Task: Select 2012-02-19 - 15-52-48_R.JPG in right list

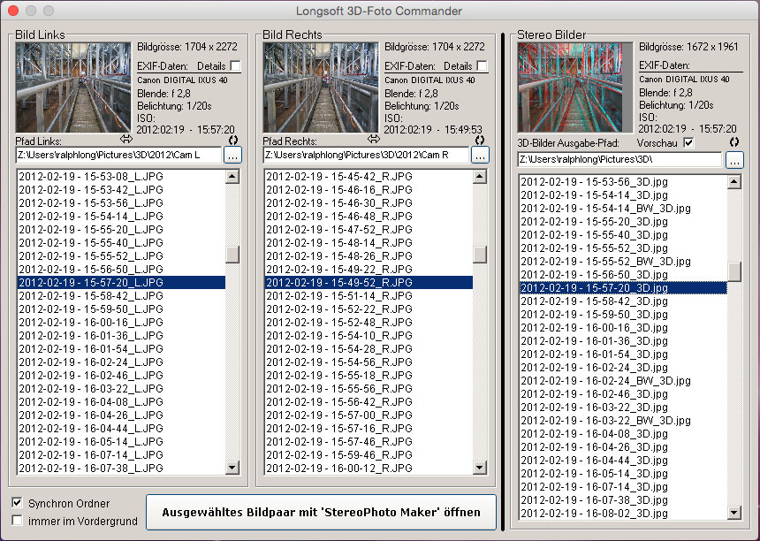Action: click(338, 323)
